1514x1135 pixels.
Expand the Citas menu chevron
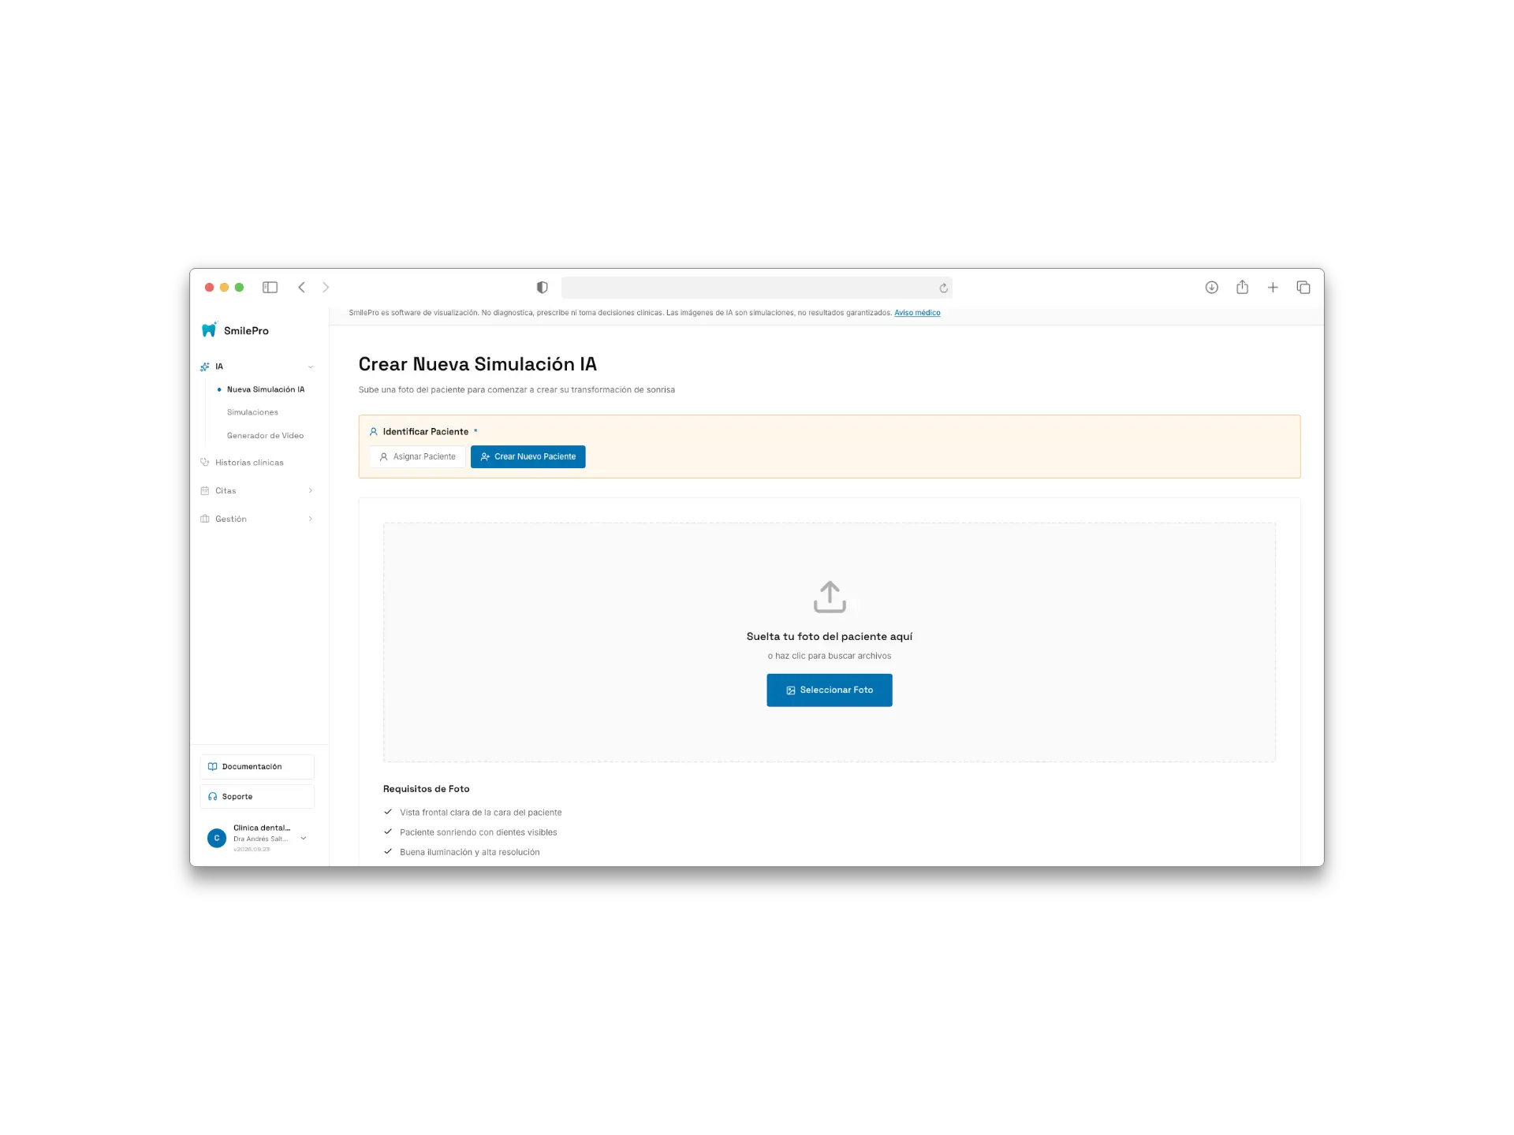(x=311, y=490)
